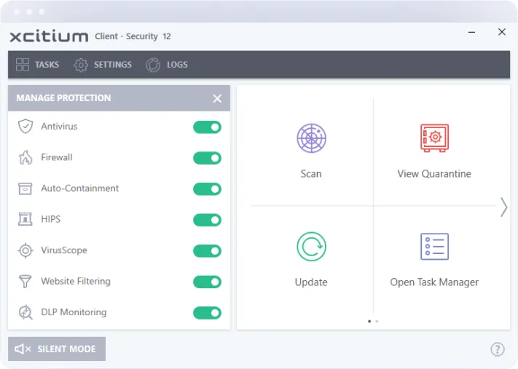The height and width of the screenshot is (369, 518).
Task: Open the LOGS menu
Action: [x=167, y=65]
